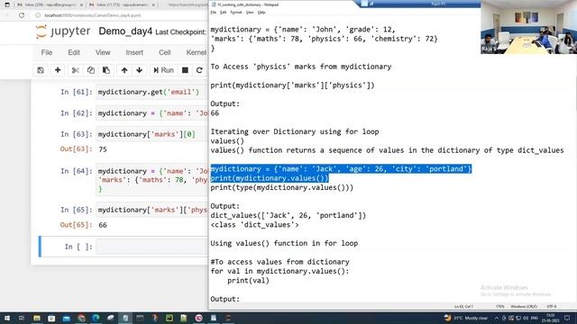Click "<class 'dict_values'>" line in Notepad

[x=254, y=225]
